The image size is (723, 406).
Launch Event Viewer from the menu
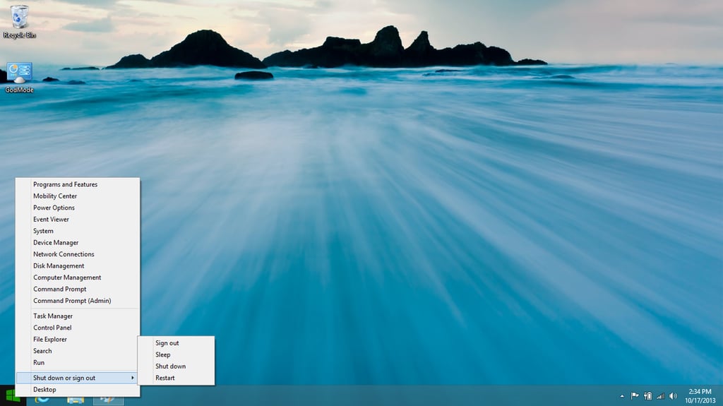(78, 219)
